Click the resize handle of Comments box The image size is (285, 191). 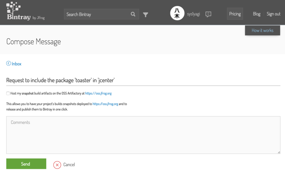(279, 152)
